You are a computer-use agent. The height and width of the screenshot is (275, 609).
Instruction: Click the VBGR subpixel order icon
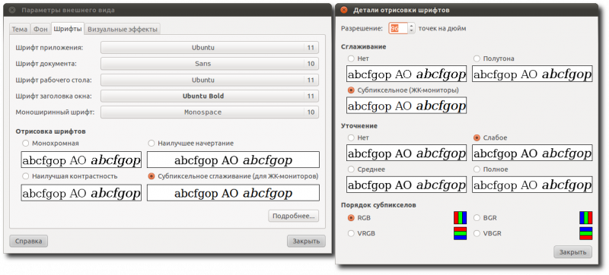click(585, 233)
